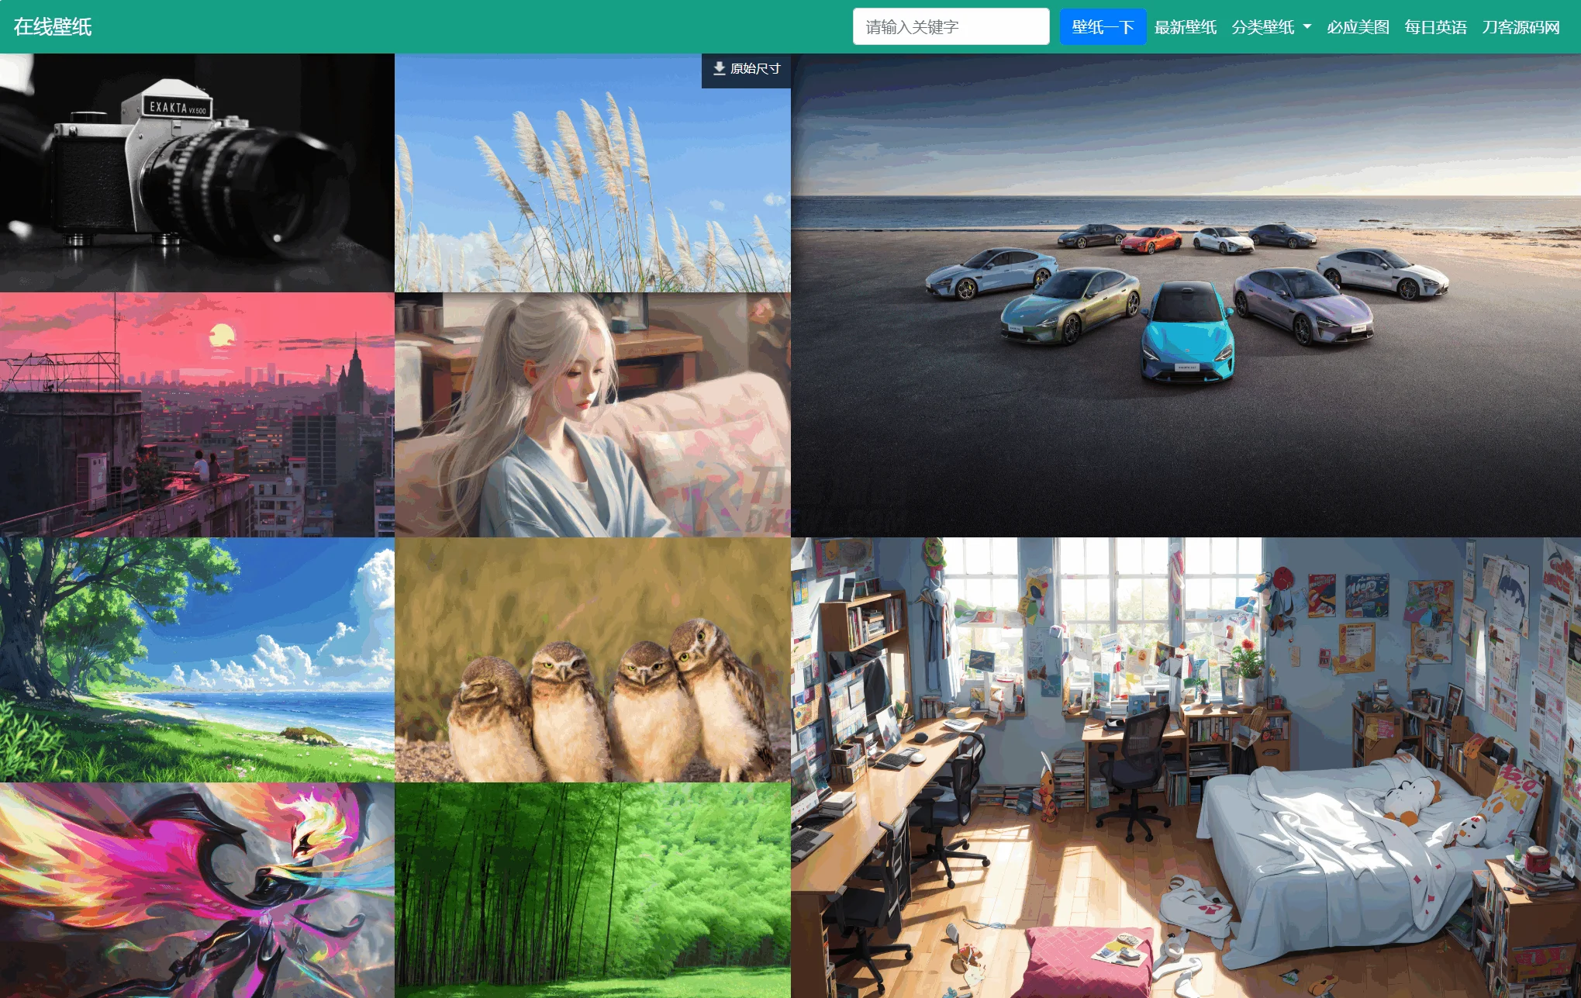Focus the 请输入关键字 search field
Image resolution: width=1581 pixels, height=998 pixels.
coord(951,27)
